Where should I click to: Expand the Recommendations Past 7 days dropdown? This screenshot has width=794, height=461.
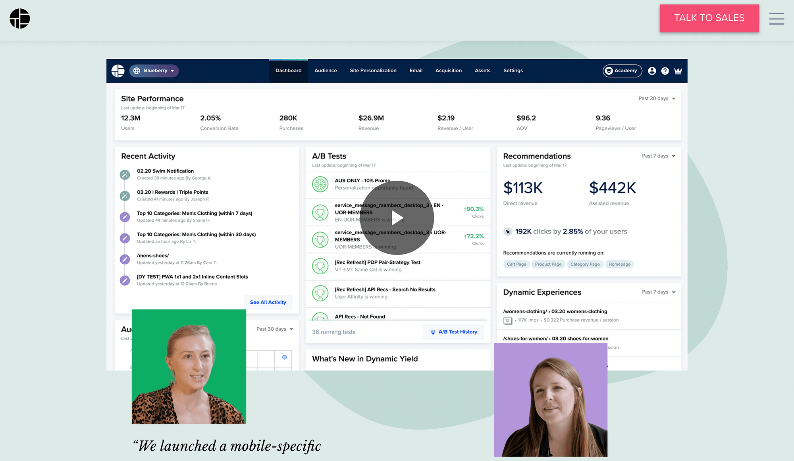[659, 156]
